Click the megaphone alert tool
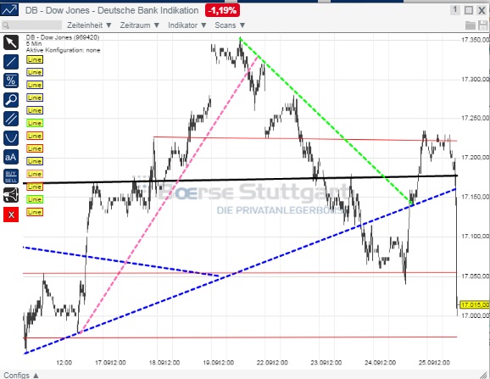 pyautogui.click(x=11, y=195)
